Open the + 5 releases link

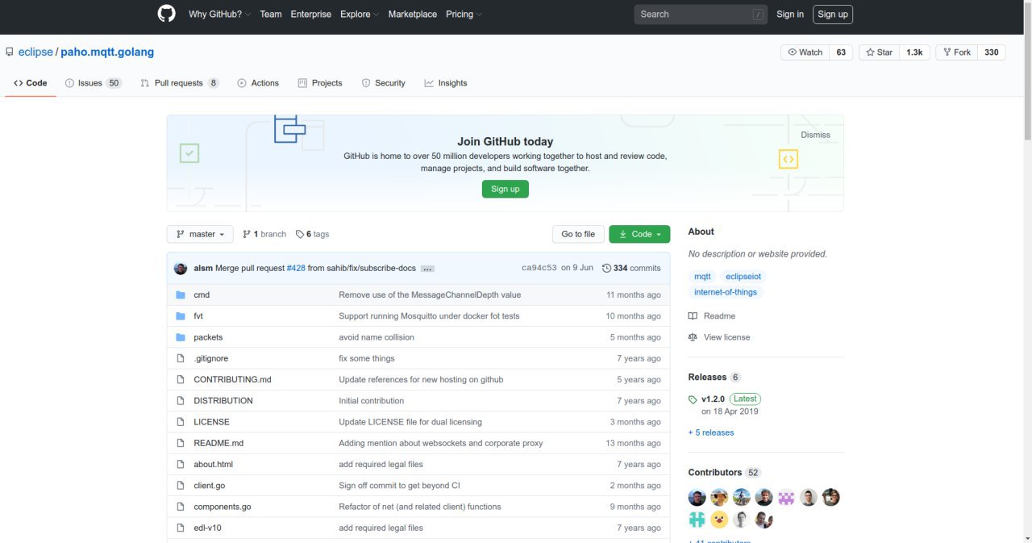point(711,432)
